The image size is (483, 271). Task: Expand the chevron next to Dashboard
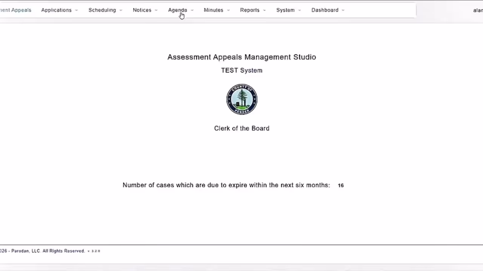(343, 10)
